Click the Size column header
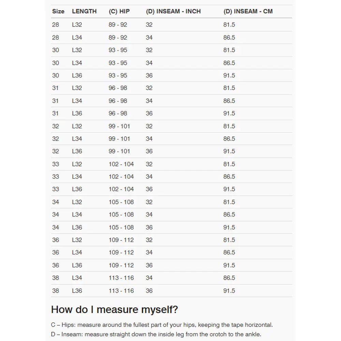This screenshot has width=341, height=341. point(58,11)
